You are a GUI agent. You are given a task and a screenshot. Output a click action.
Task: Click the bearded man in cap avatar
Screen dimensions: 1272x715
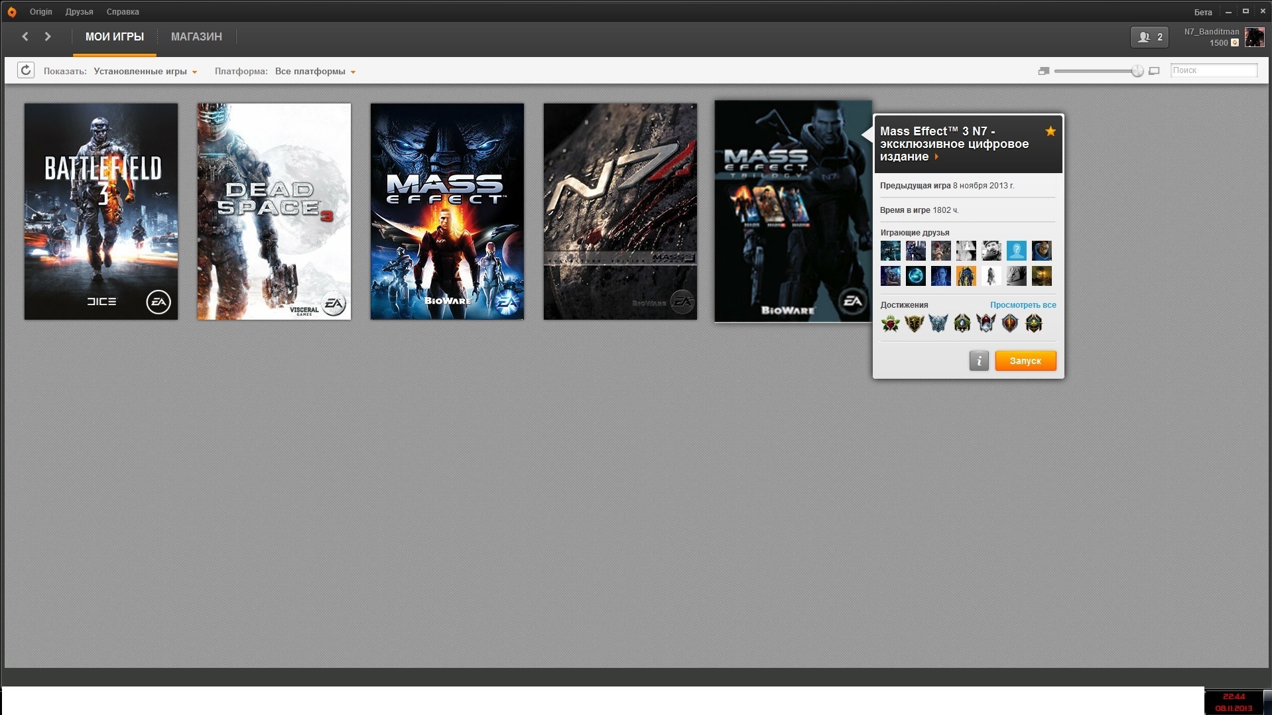[991, 251]
